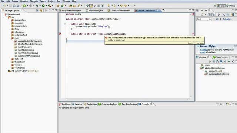Click the Collapse All icon in Task List
Image resolution: width=237 pixels, height=133 pixels.
click(x=228, y=14)
